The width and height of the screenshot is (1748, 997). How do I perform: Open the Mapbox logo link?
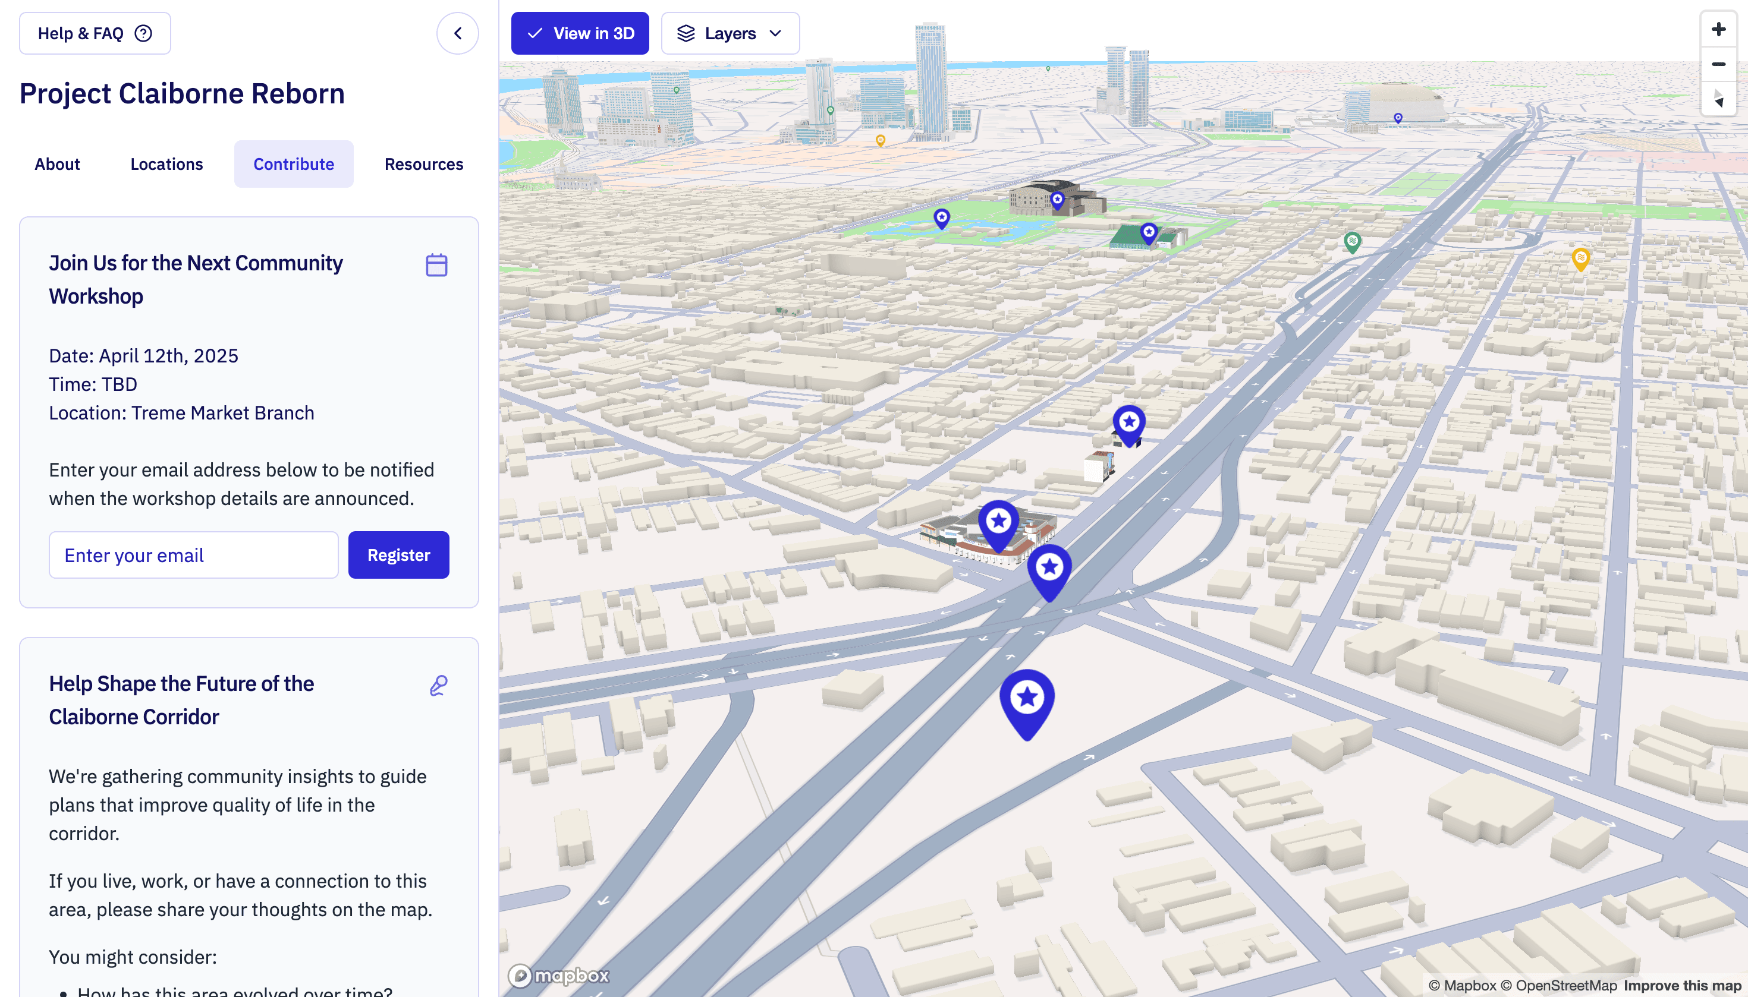click(558, 975)
